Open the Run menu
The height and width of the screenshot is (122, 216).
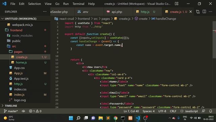66,4
